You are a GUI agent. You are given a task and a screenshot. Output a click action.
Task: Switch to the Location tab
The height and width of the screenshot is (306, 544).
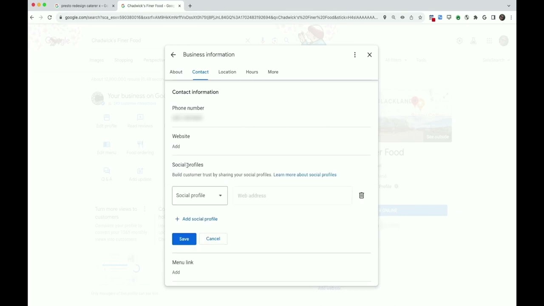click(x=227, y=72)
